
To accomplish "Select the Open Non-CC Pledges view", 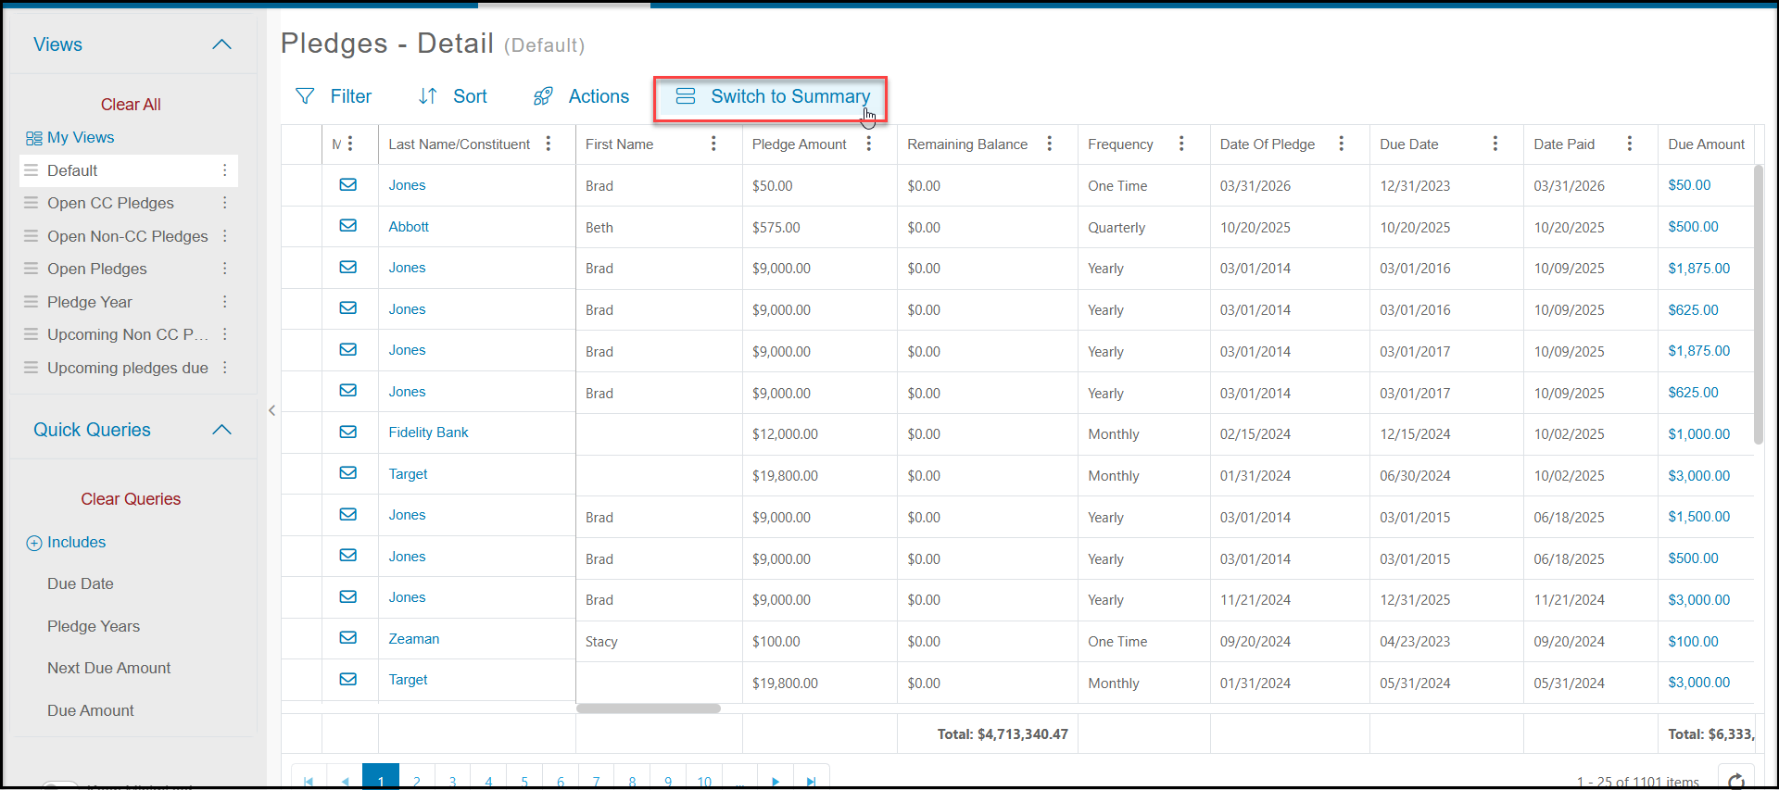I will tap(128, 236).
